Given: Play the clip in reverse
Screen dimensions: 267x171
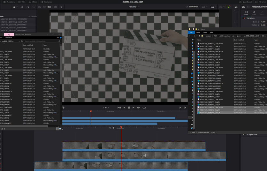Looking at the screenshot, I should pos(125,108).
